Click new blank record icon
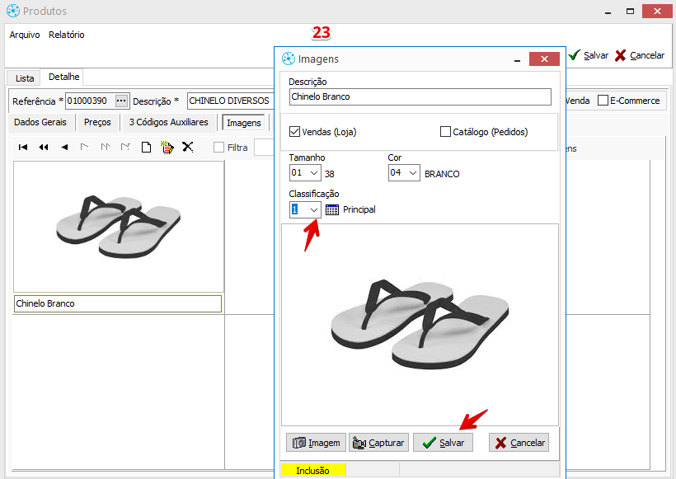This screenshot has width=676, height=479. [x=146, y=148]
